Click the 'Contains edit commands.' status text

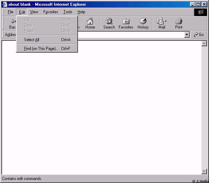[22, 179]
